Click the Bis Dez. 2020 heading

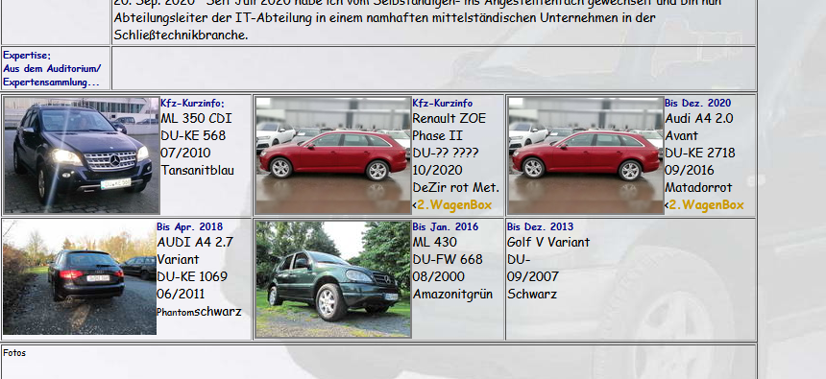698,103
